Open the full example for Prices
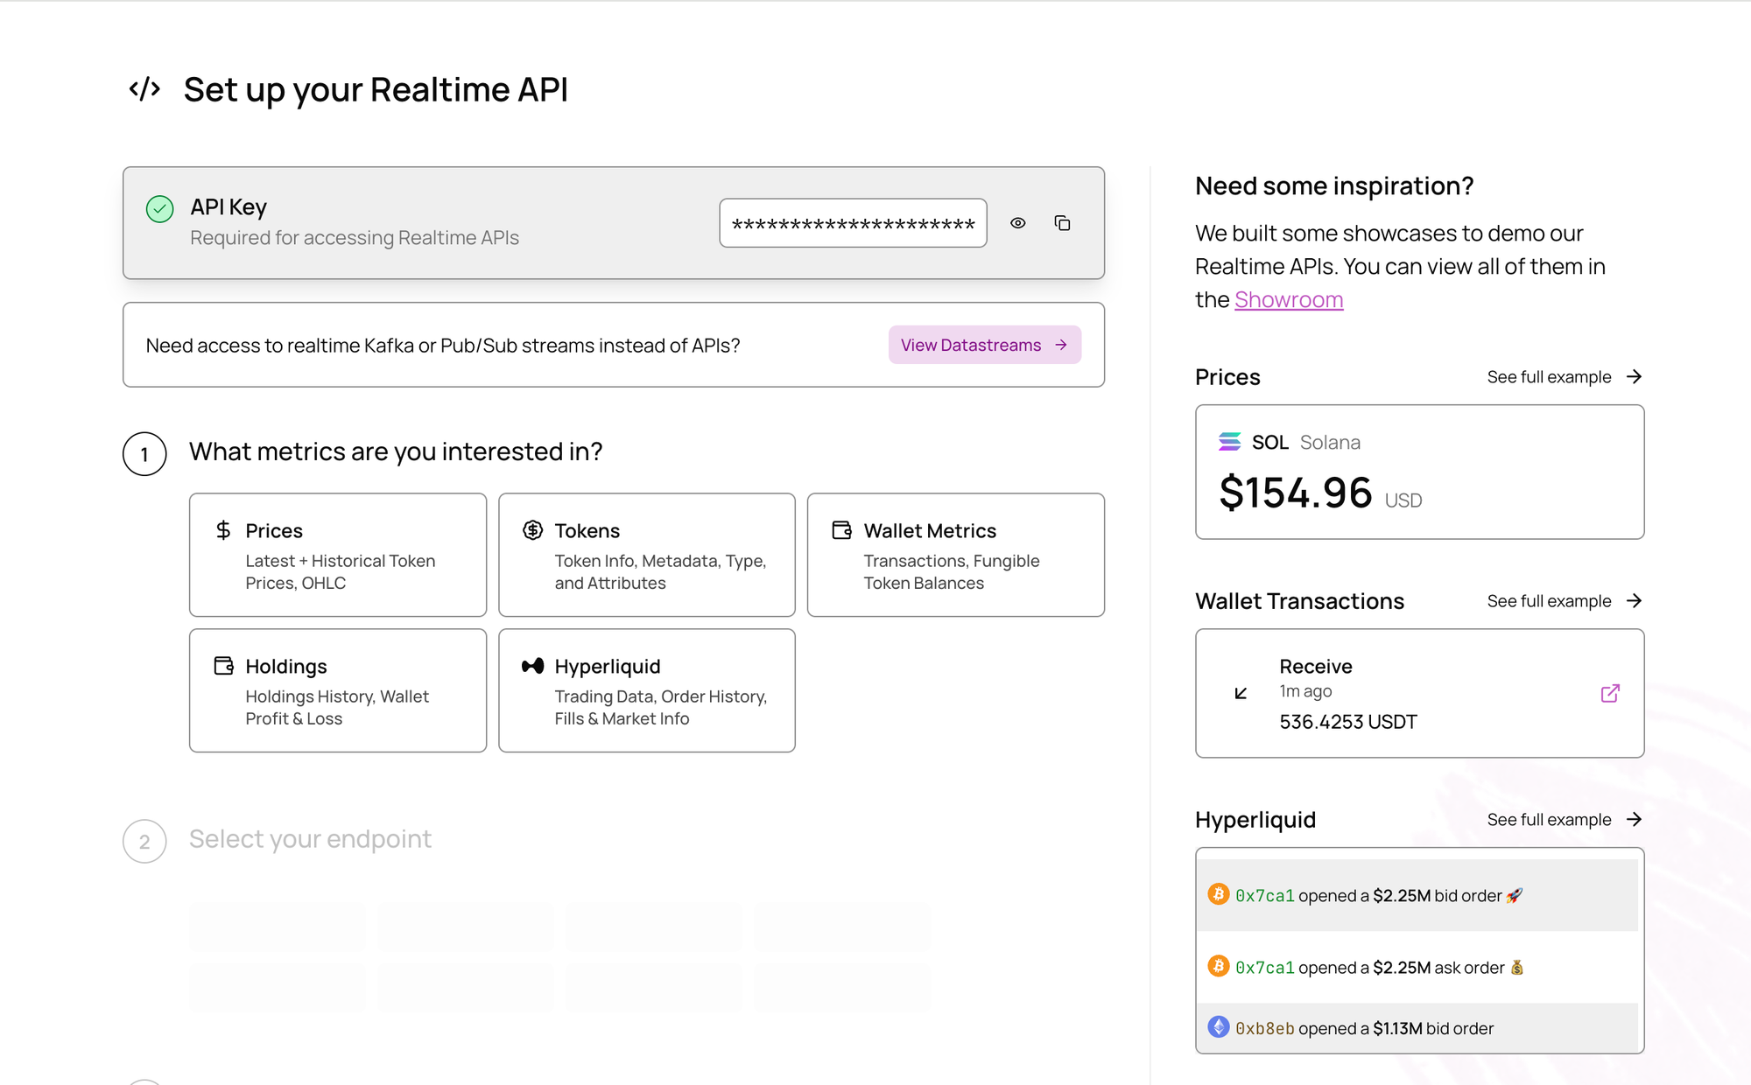Screen dimensions: 1751x1085 tap(1564, 377)
